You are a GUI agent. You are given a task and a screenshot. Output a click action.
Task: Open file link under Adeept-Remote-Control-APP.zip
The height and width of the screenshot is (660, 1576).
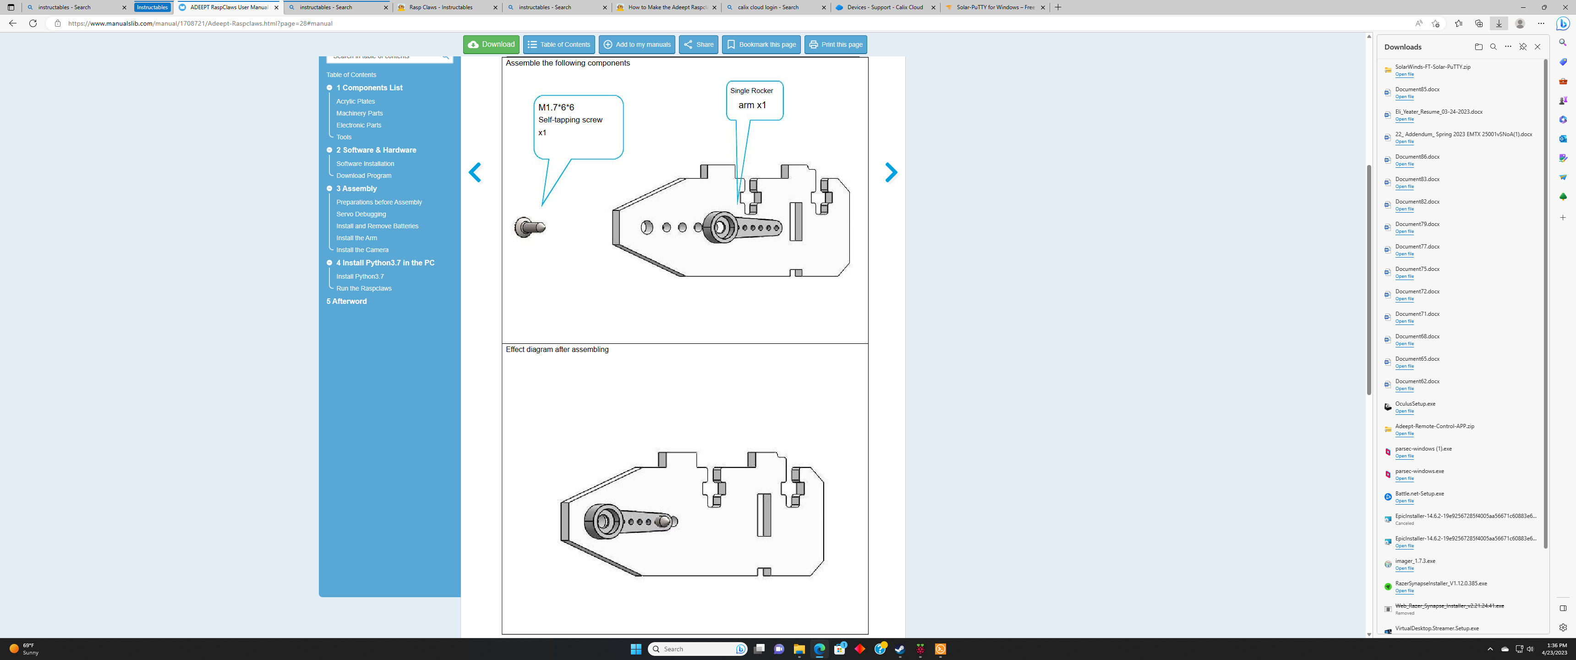coord(1404,434)
